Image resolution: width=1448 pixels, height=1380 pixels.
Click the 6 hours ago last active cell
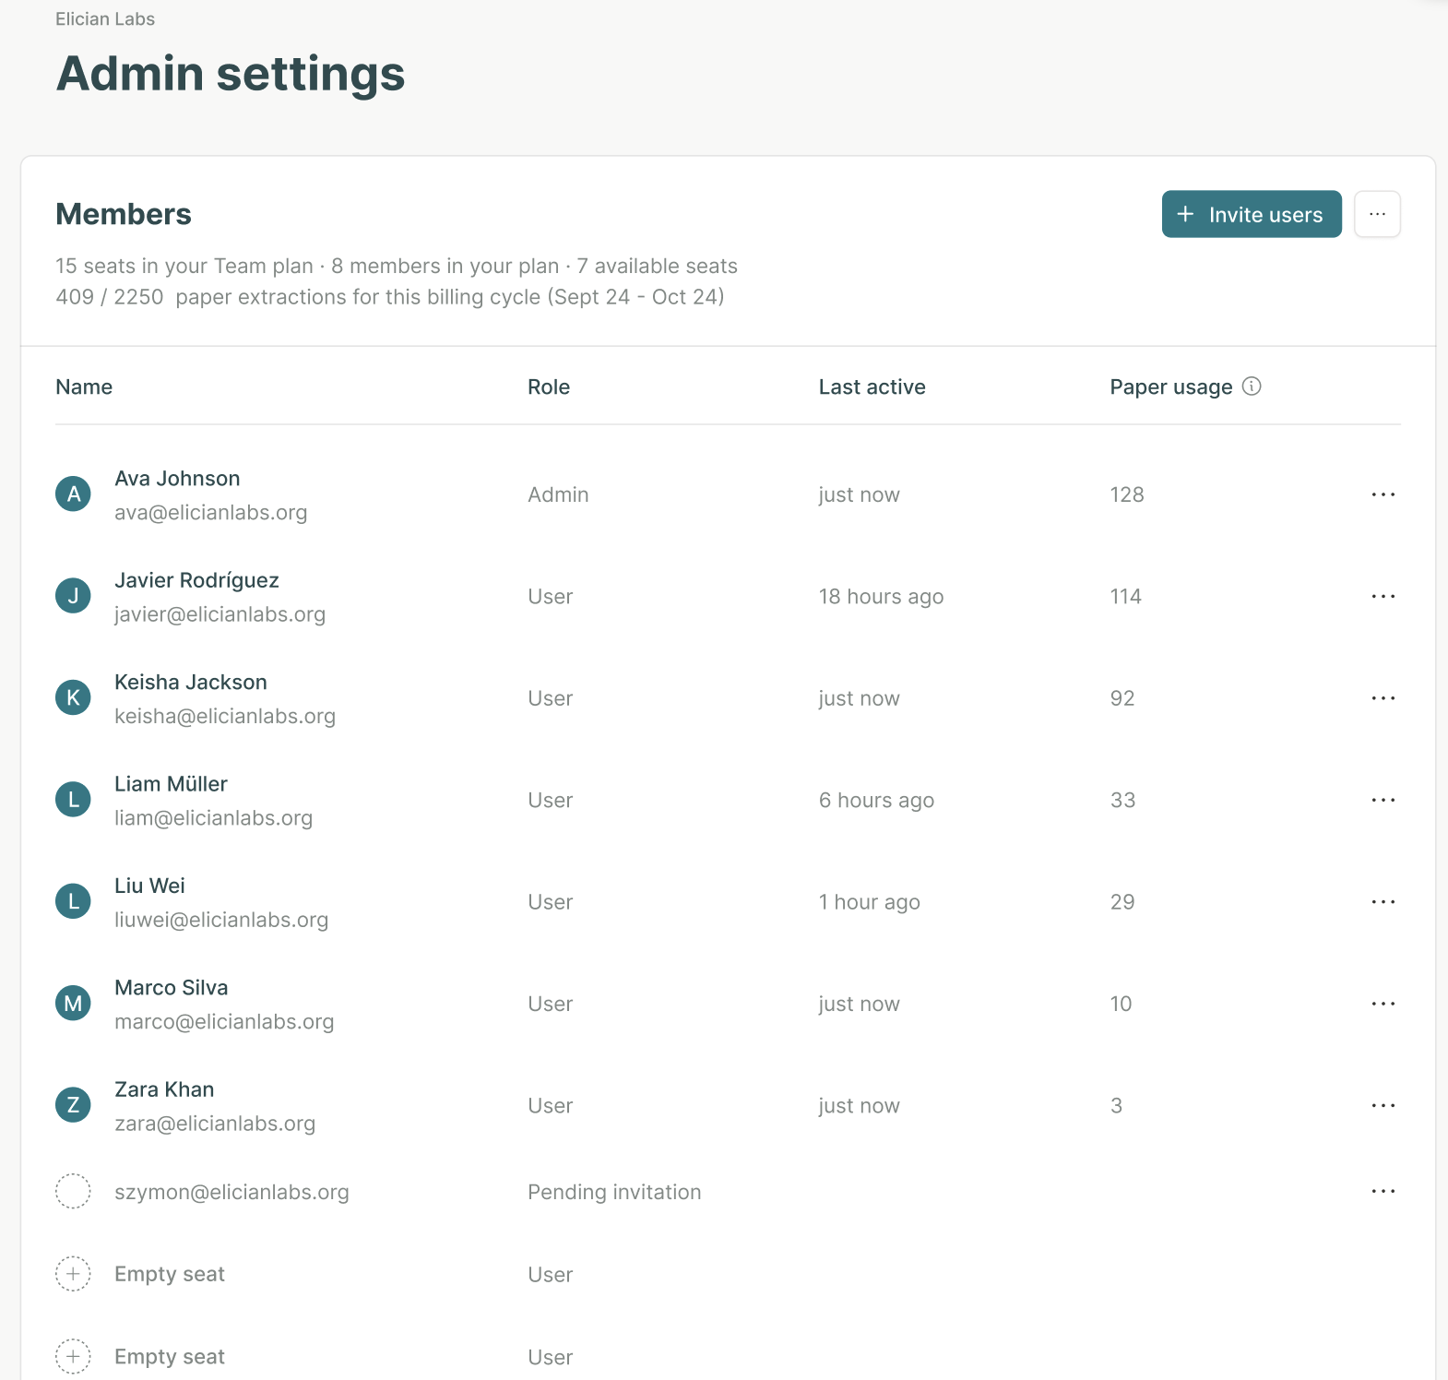[876, 801]
